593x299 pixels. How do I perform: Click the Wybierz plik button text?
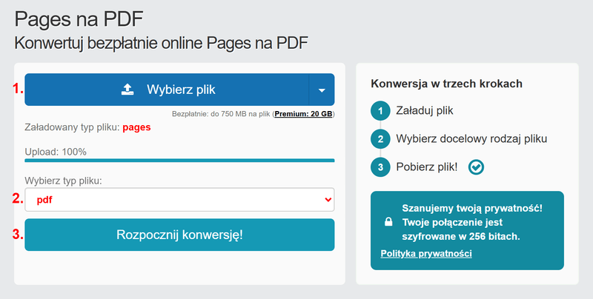point(181,90)
